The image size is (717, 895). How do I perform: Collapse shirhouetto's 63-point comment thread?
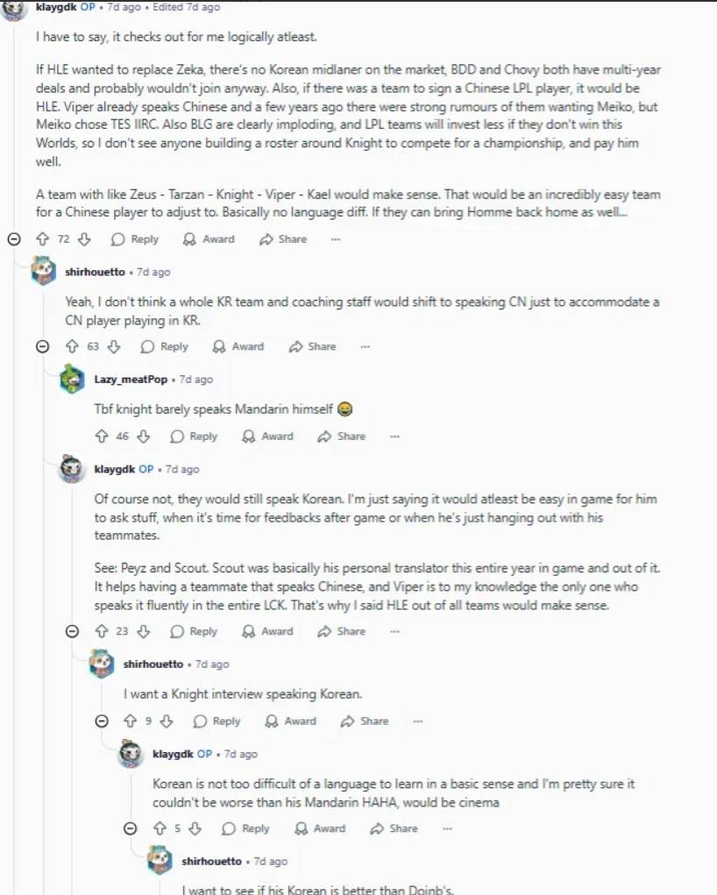42,347
